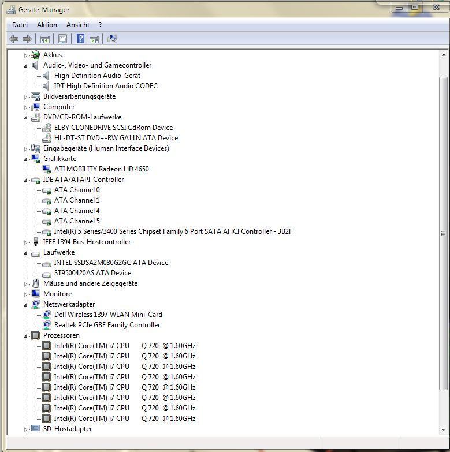Collapse the Prozessoren category arrow

click(x=25, y=336)
